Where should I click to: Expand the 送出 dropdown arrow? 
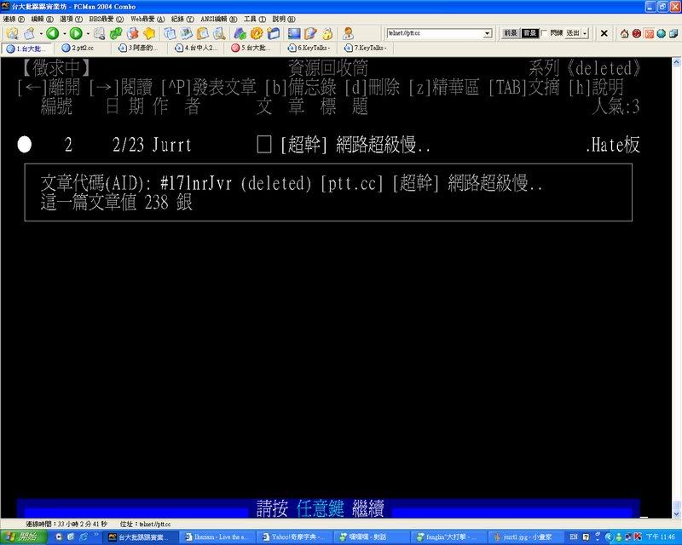coord(584,33)
